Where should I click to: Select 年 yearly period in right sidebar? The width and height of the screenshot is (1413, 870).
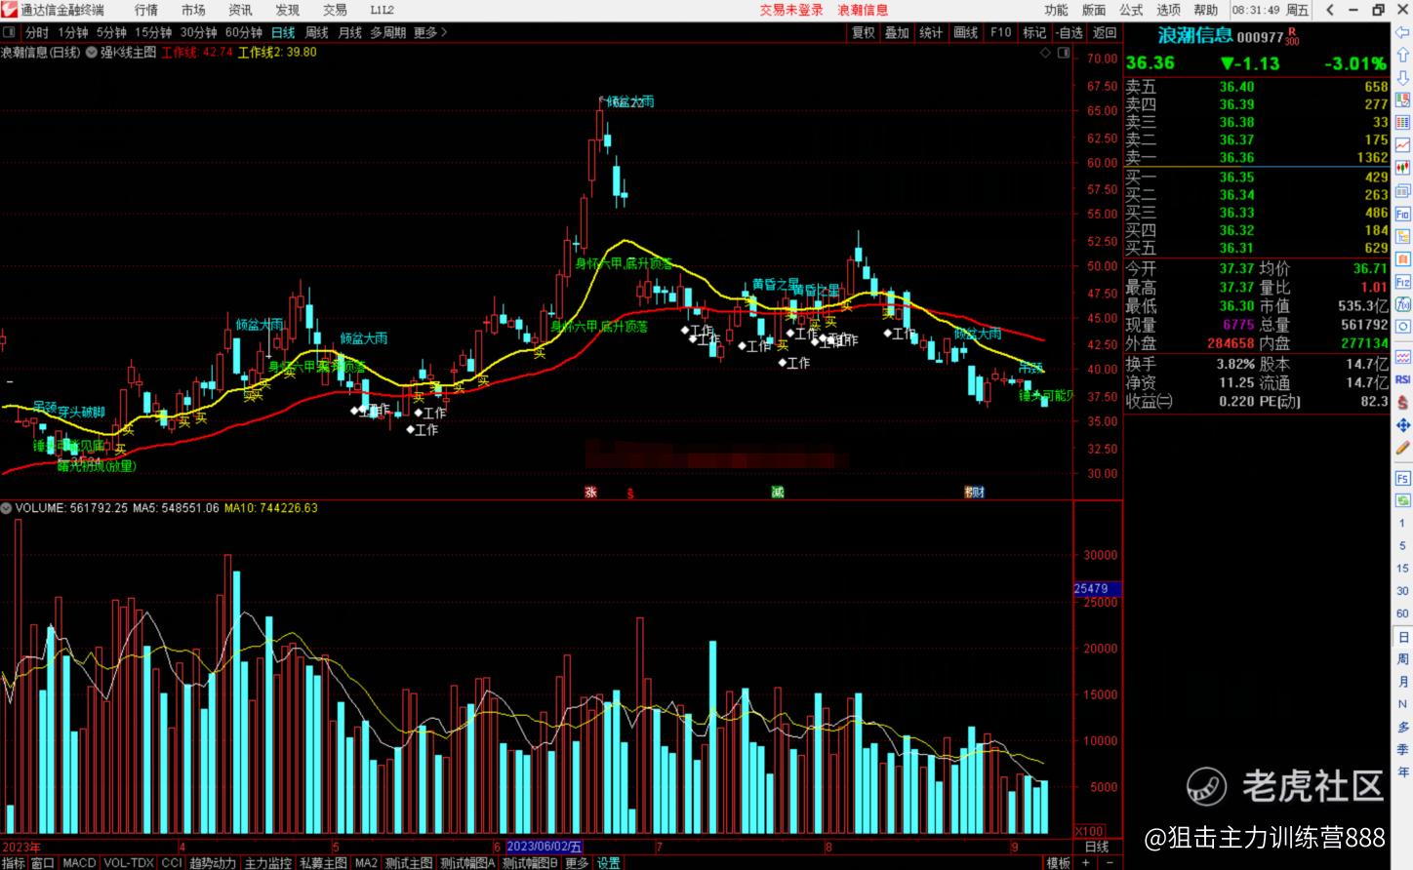(x=1403, y=771)
